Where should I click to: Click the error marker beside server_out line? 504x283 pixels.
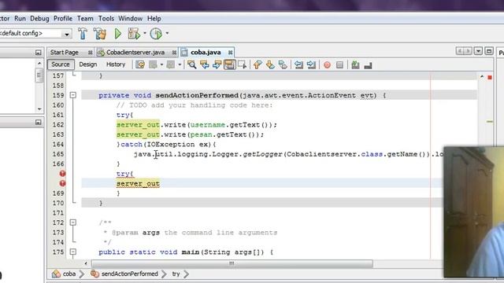pyautogui.click(x=62, y=183)
